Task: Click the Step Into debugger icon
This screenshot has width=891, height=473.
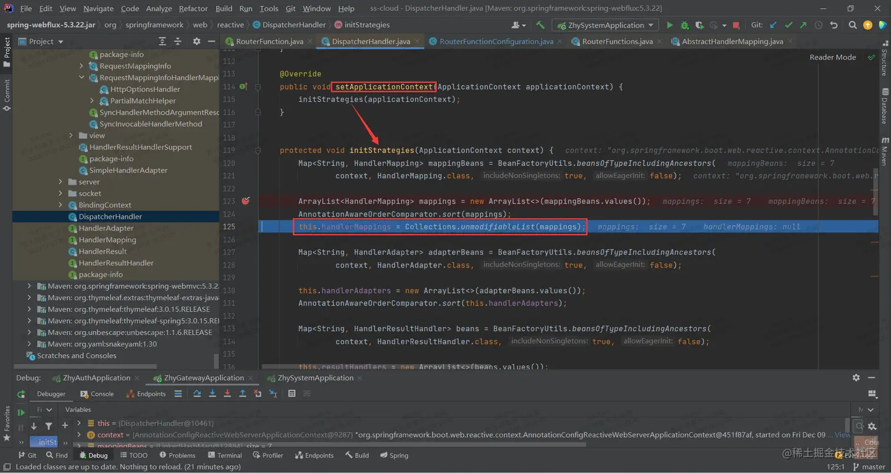Action: pyautogui.click(x=212, y=394)
